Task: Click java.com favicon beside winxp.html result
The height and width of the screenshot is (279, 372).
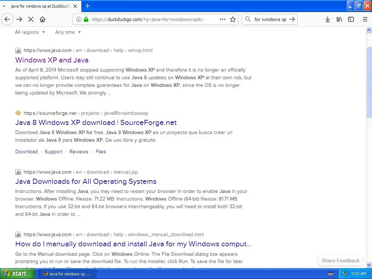Action: [x=18, y=50]
